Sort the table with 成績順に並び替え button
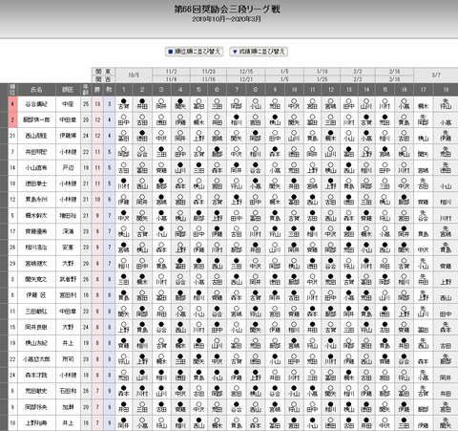Screen dimensions: 458x431 [x=259, y=52]
